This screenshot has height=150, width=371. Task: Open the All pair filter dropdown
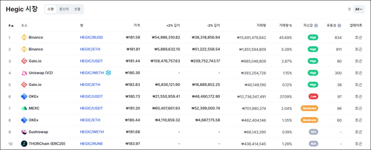tap(359, 9)
